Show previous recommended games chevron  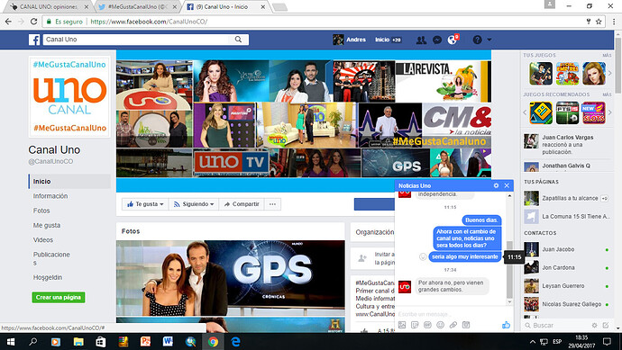(525, 112)
